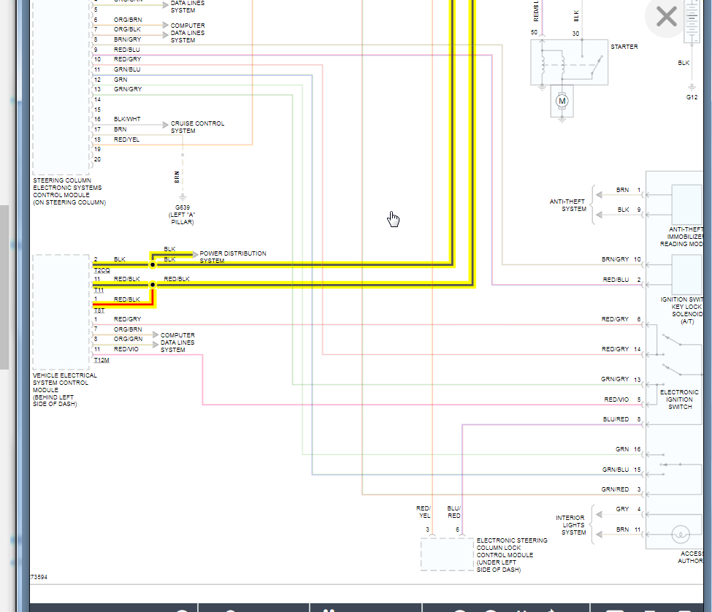
Task: Open the Anti-Theft System reference
Action: [567, 205]
